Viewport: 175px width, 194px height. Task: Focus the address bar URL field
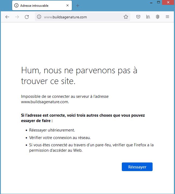point(81,17)
